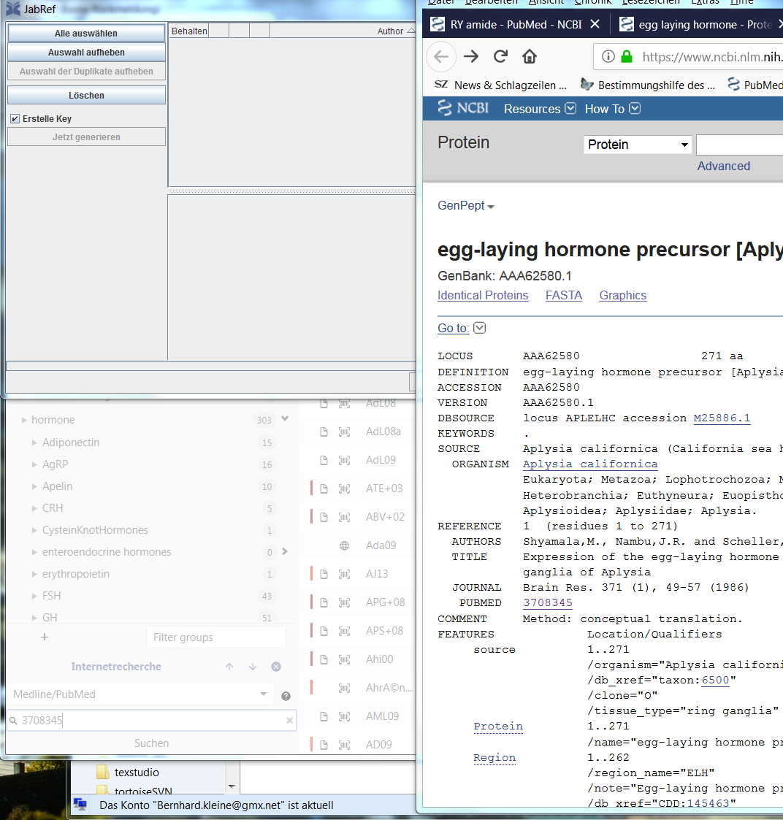Screen dimensions: 783x820
Task: Open the file attachment icon beside AdL09
Action: click(324, 460)
